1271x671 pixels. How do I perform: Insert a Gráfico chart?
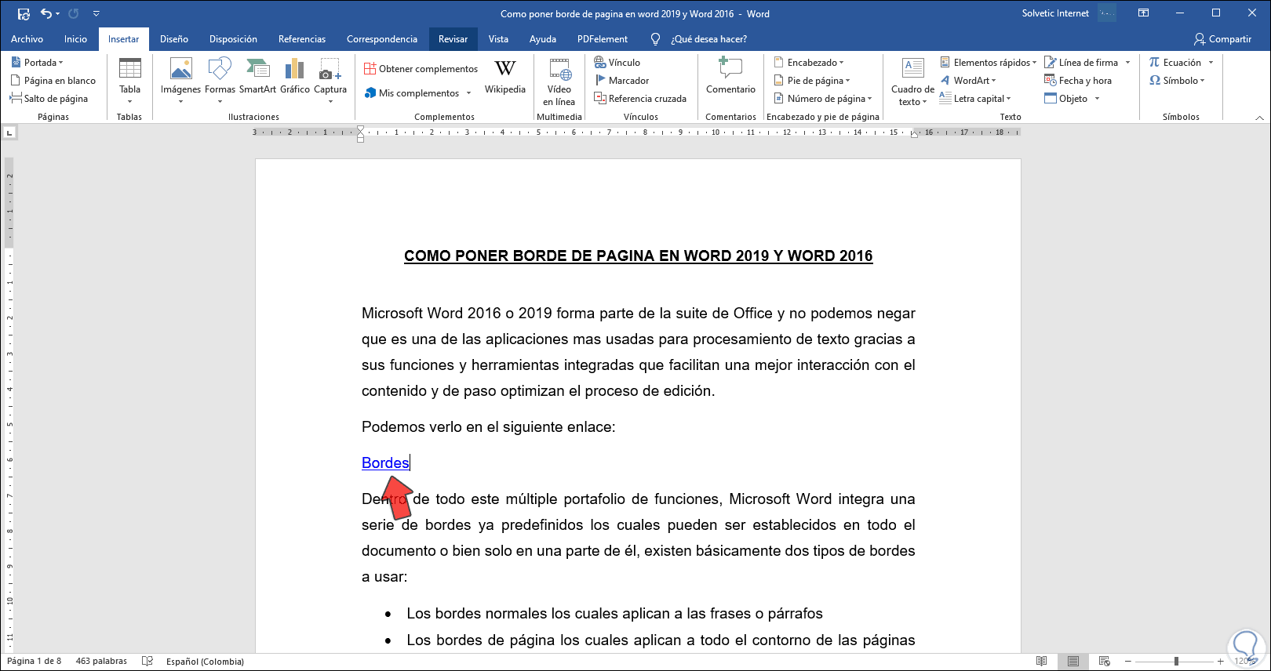(295, 77)
